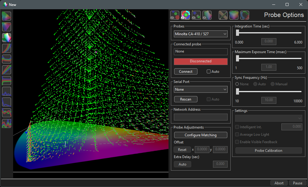Open the ruler and pencil tools icon
This screenshot has width=308, height=187.
click(223, 15)
